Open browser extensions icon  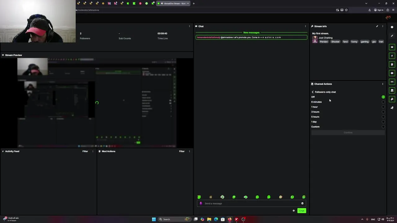(388, 10)
